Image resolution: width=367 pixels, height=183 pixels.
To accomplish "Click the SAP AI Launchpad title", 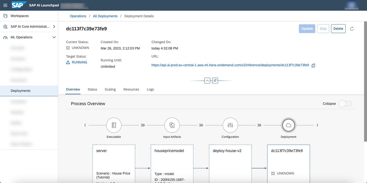I will [x=44, y=5].
